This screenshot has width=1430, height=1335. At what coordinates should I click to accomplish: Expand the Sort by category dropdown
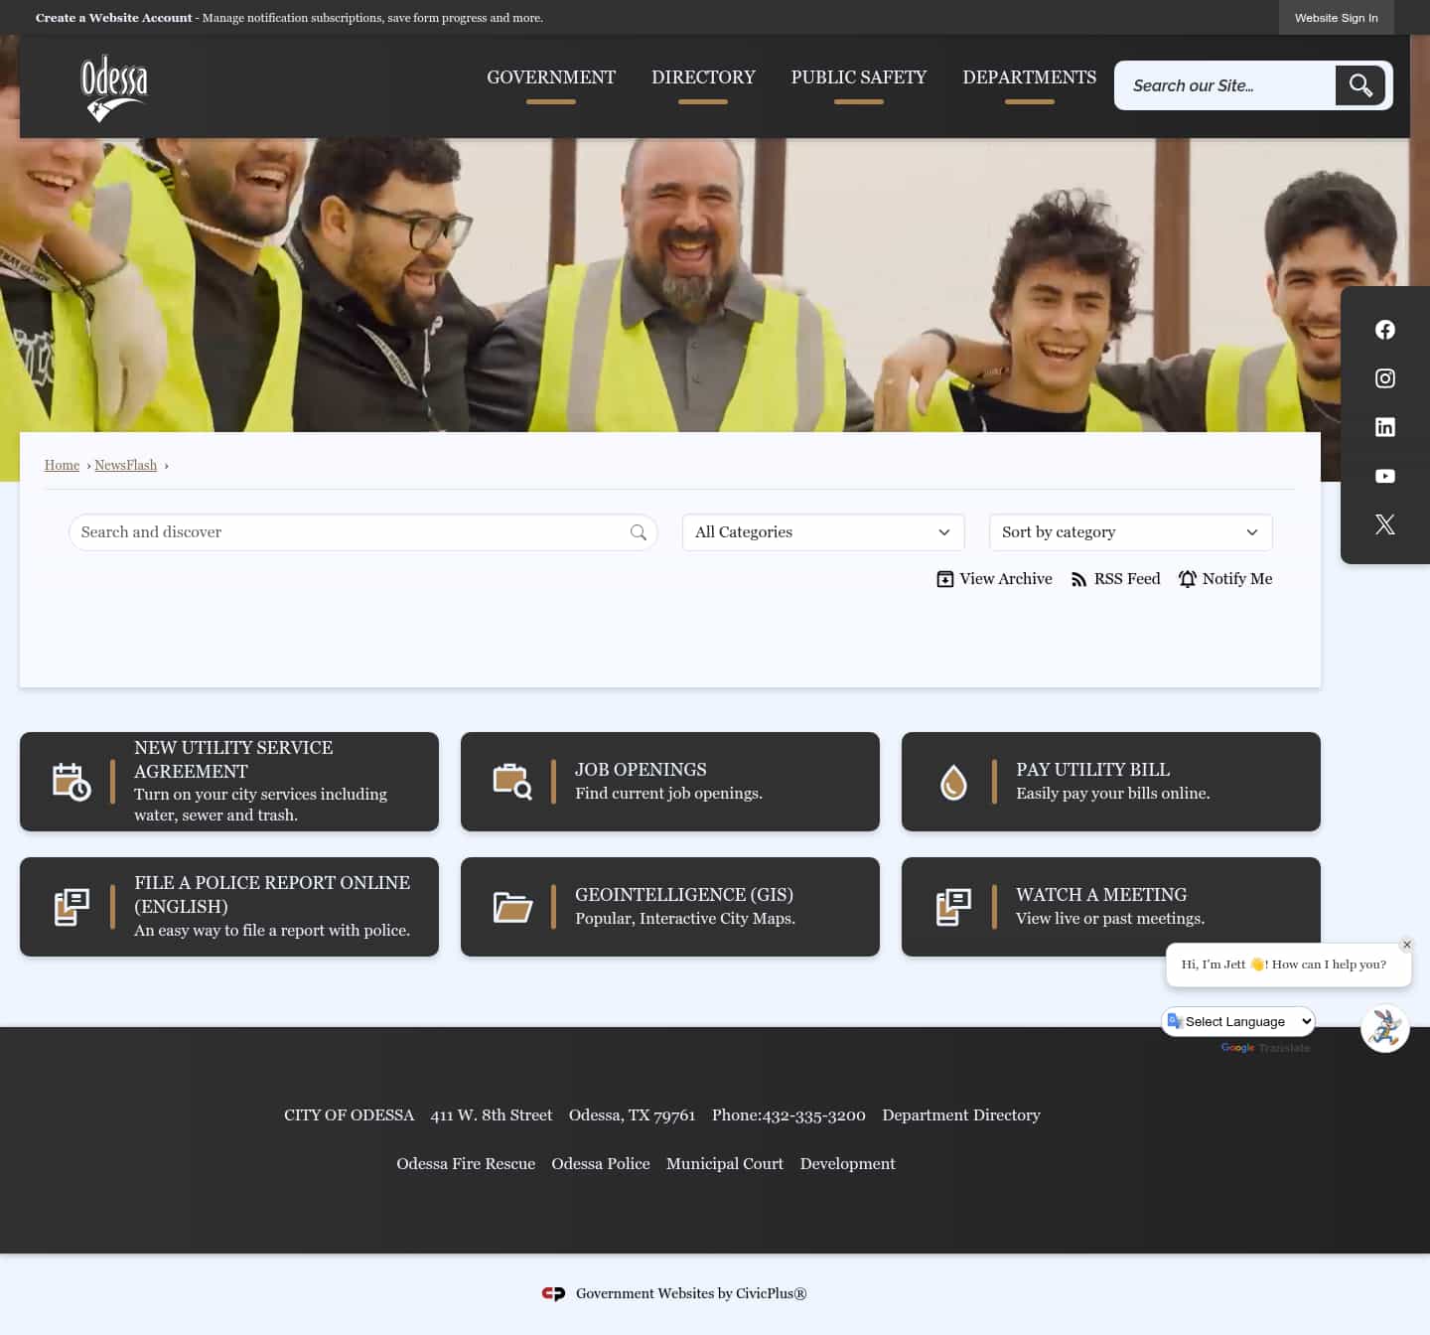[1130, 532]
